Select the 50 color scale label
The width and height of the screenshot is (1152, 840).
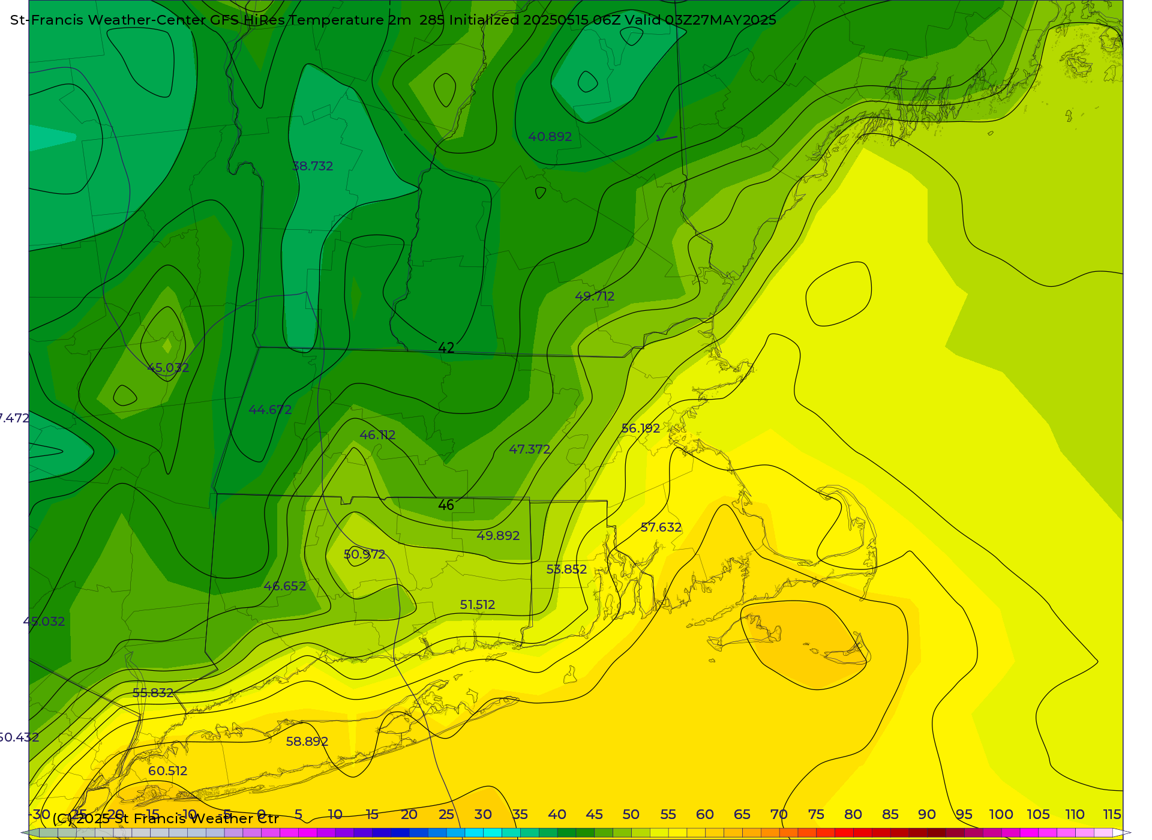pos(631,814)
